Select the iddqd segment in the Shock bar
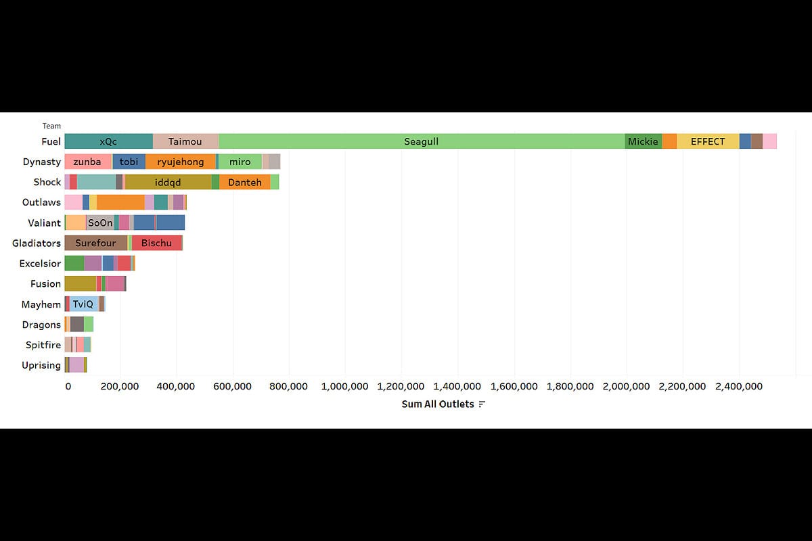Screen dimensions: 812x541 (168, 182)
